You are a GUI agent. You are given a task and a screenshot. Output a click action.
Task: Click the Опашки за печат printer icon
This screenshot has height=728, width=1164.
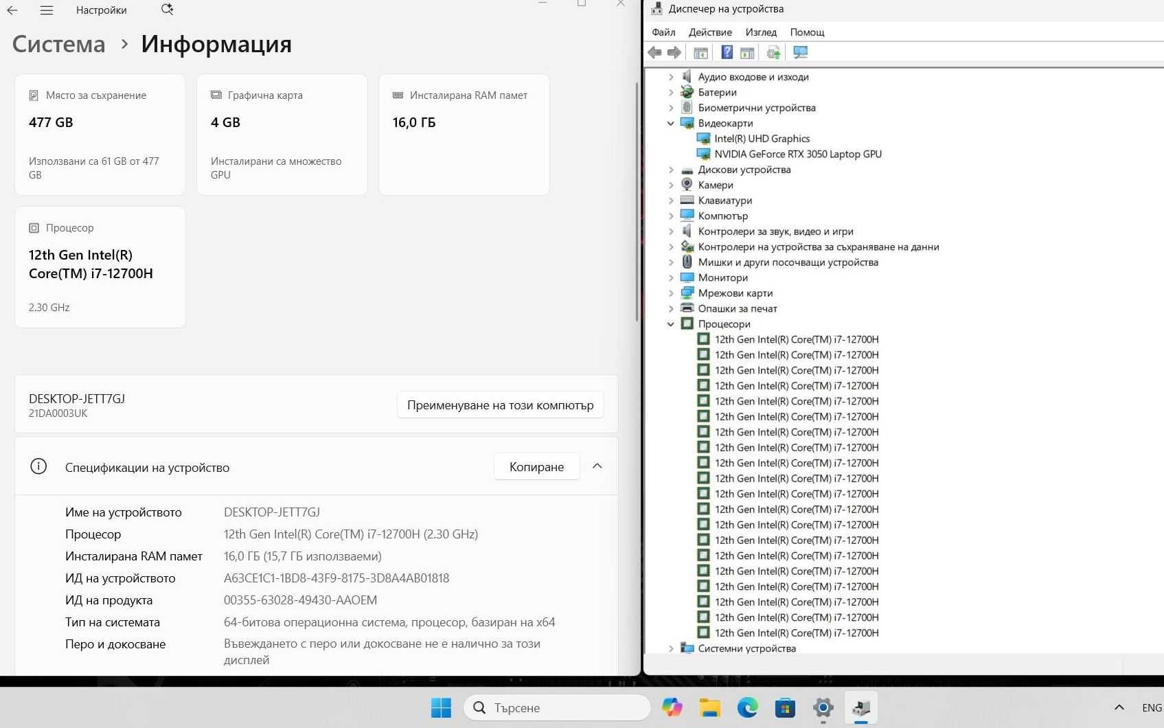tap(687, 308)
